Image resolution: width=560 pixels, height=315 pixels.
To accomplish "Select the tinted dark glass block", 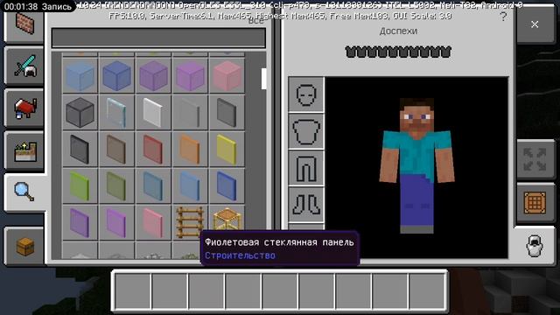I will [80, 112].
